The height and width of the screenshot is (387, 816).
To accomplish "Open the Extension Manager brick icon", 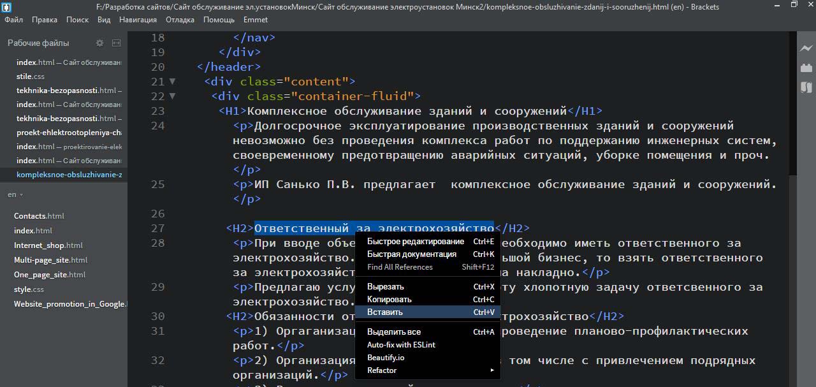I will coord(806,68).
